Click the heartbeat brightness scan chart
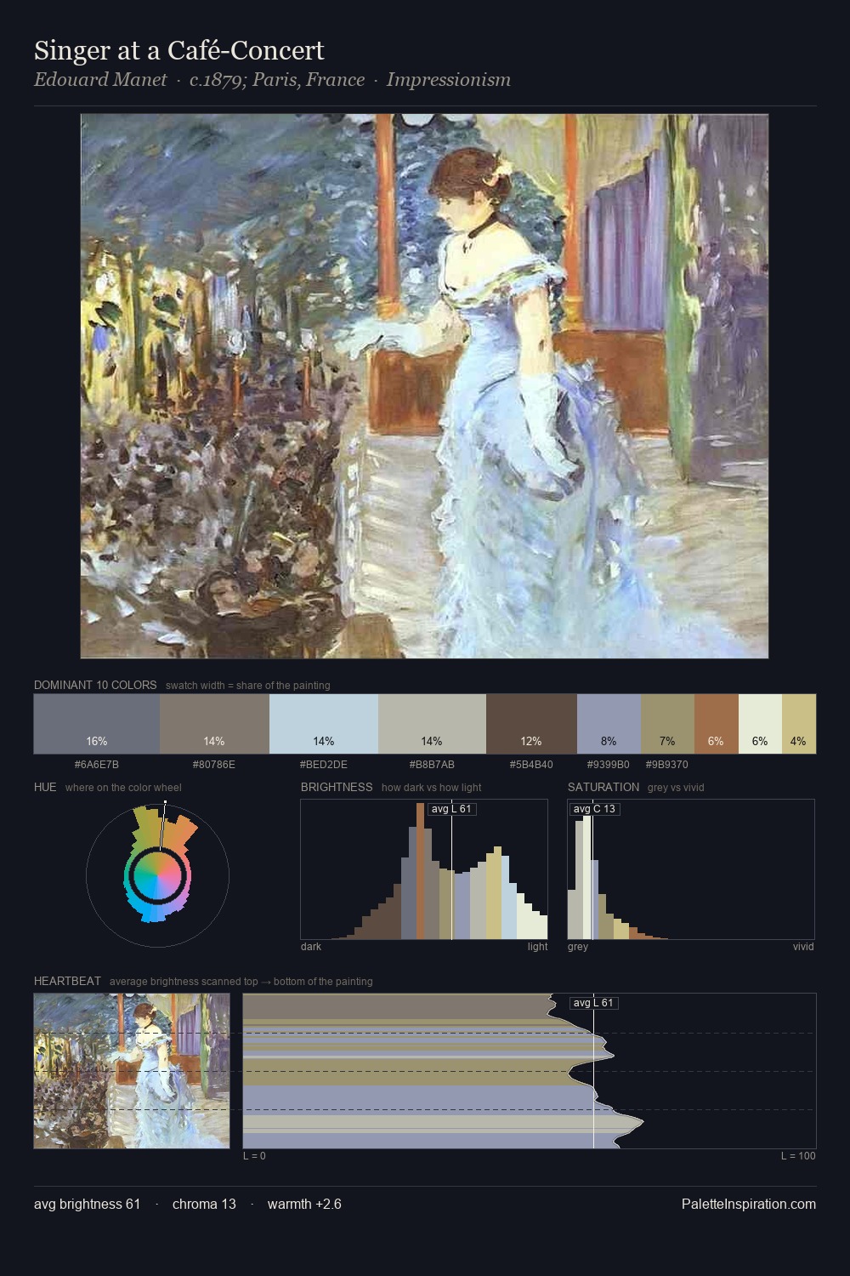The height and width of the screenshot is (1276, 850). pyautogui.click(x=530, y=1071)
